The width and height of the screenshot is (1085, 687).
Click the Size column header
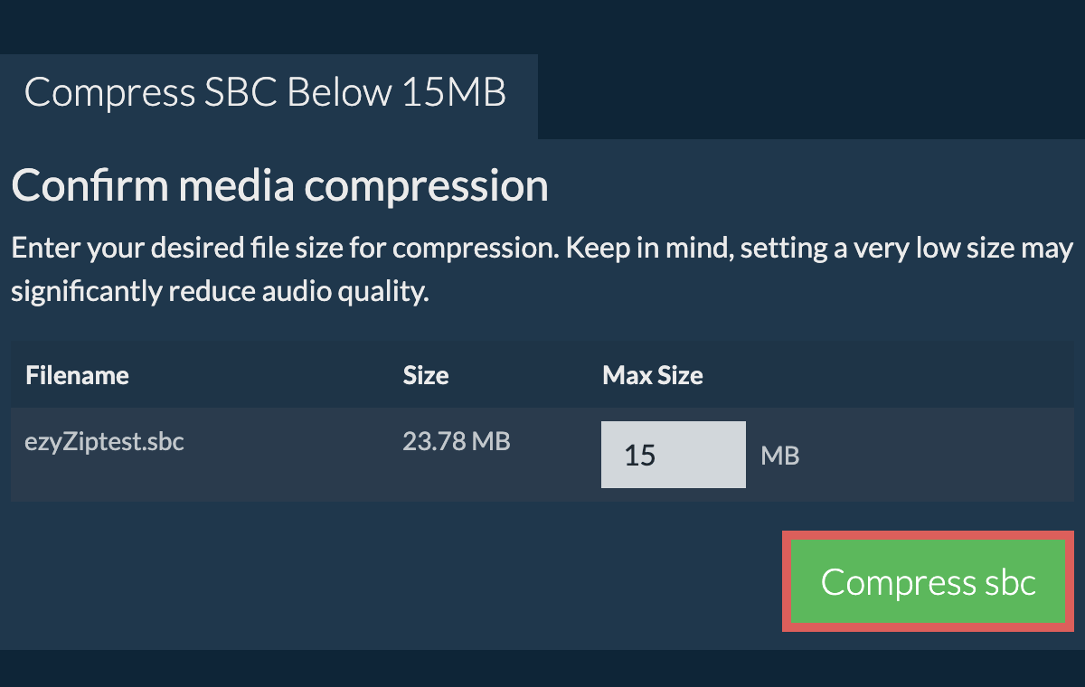click(x=426, y=375)
